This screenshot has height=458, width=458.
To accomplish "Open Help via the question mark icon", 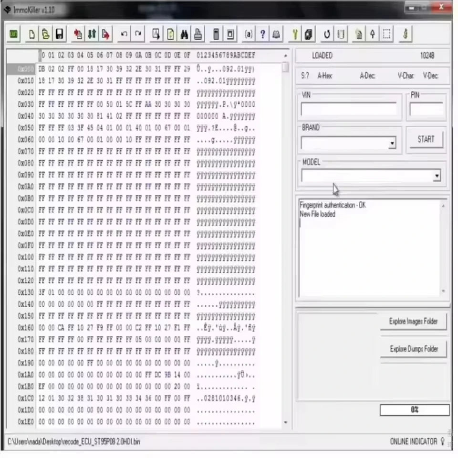I will [262, 34].
